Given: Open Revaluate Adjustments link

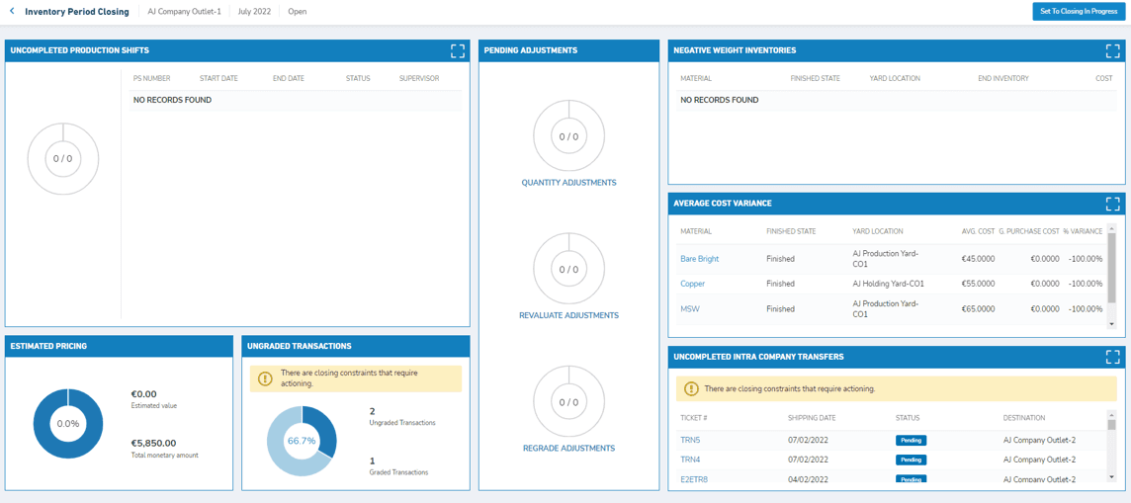Looking at the screenshot, I should click(x=569, y=315).
